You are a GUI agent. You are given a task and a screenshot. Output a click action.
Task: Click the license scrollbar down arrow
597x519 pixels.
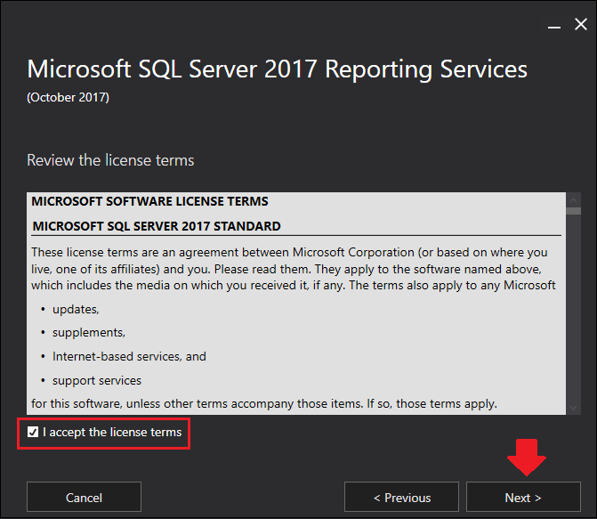(x=573, y=408)
